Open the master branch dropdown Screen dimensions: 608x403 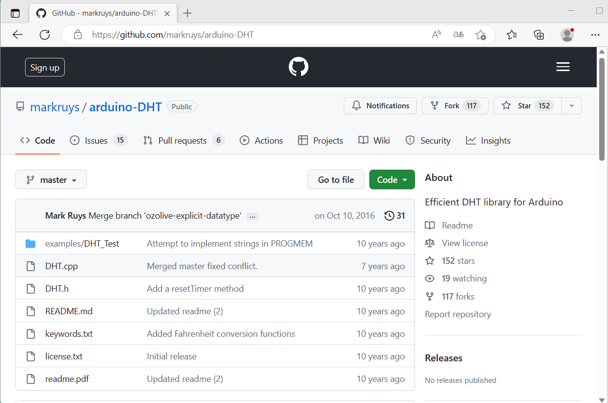[x=51, y=179]
